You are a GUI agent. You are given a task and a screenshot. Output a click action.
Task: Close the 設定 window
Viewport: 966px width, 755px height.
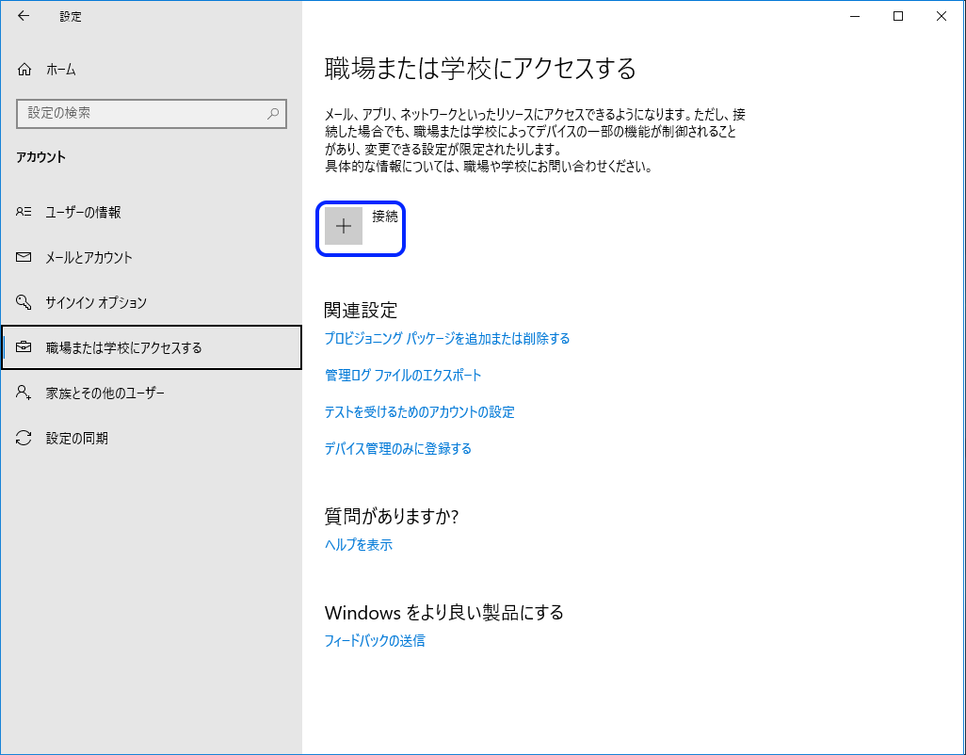pos(942,17)
